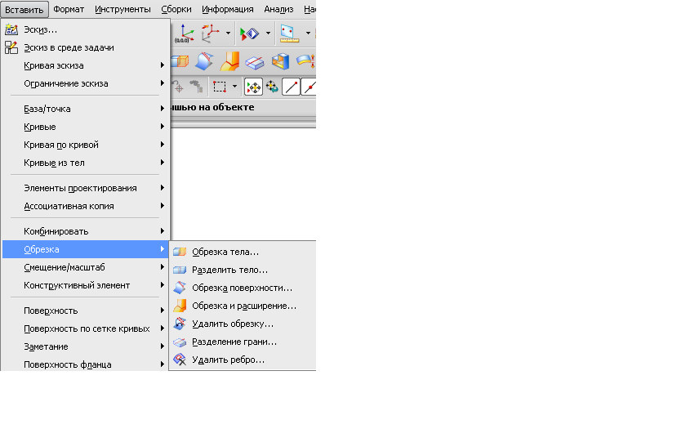Expand the Кривая по кривой submenu

(85, 145)
